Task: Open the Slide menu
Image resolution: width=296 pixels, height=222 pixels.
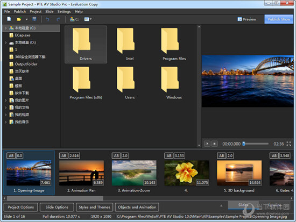Action: [x=50, y=11]
